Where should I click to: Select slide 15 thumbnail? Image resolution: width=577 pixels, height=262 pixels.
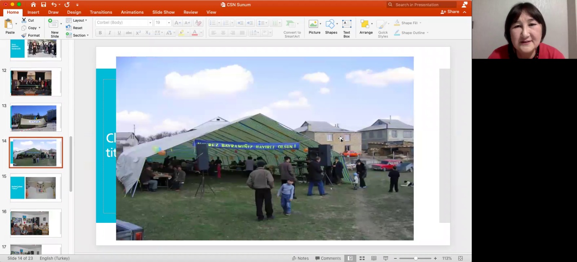(x=36, y=188)
